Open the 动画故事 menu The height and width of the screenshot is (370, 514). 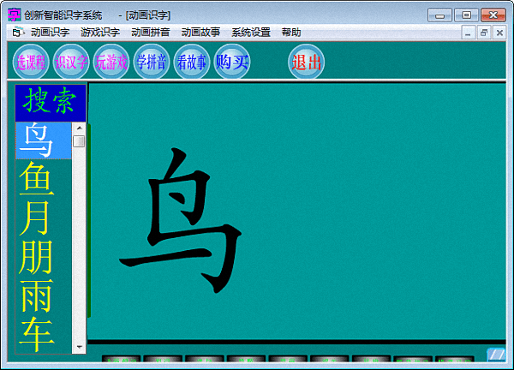pyautogui.click(x=200, y=32)
